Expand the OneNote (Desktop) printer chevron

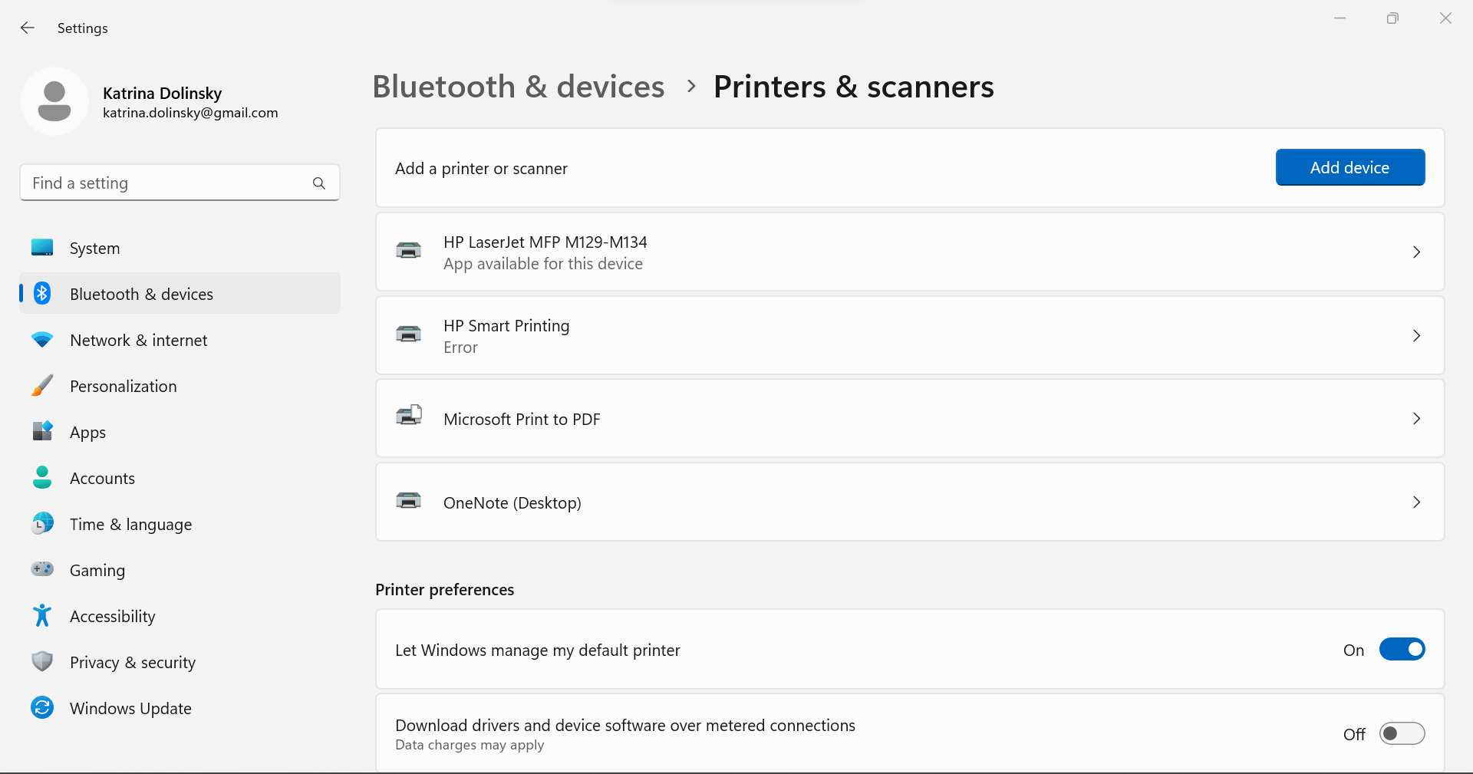pyautogui.click(x=1416, y=502)
